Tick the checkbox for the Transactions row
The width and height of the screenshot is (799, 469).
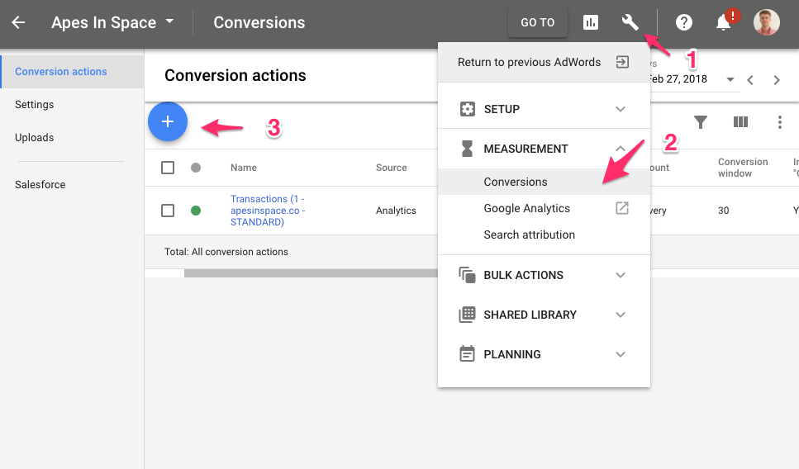click(x=168, y=211)
